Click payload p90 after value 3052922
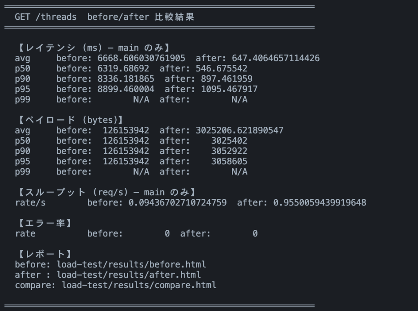The image size is (418, 311). pyautogui.click(x=229, y=151)
